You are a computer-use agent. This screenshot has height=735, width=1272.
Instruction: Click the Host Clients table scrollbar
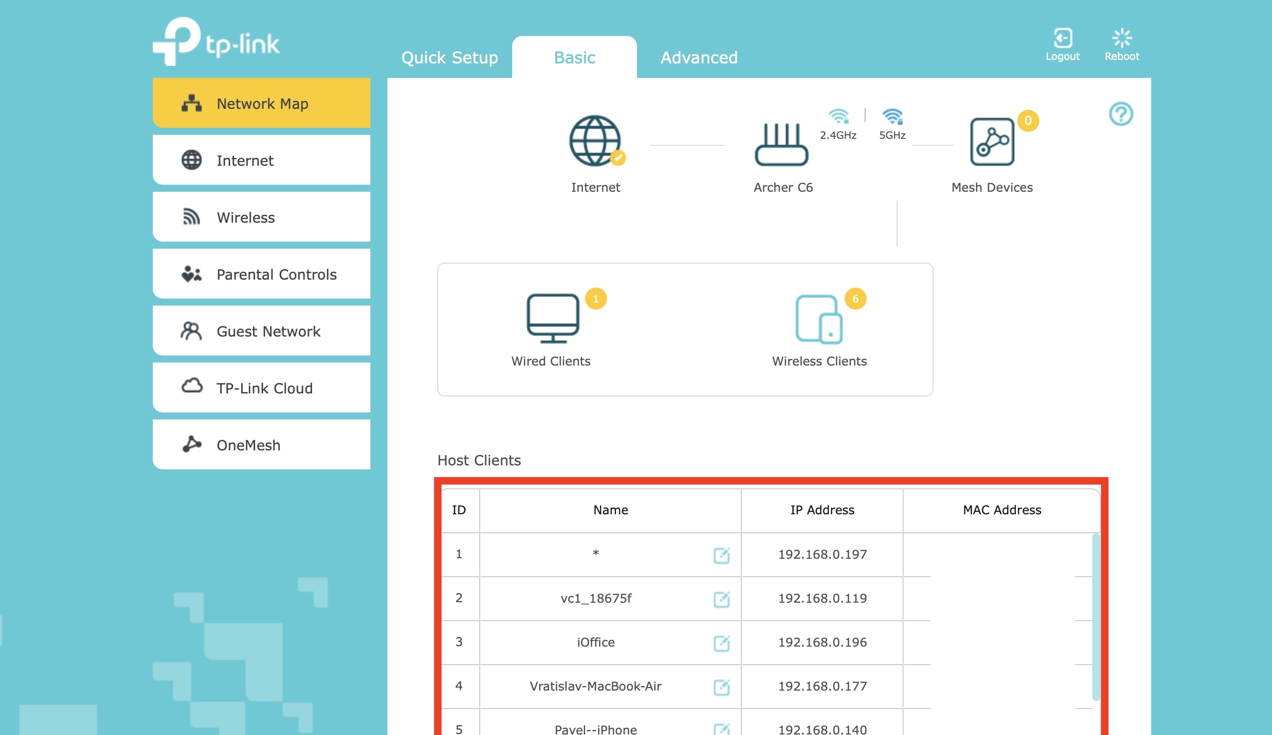pyautogui.click(x=1095, y=617)
